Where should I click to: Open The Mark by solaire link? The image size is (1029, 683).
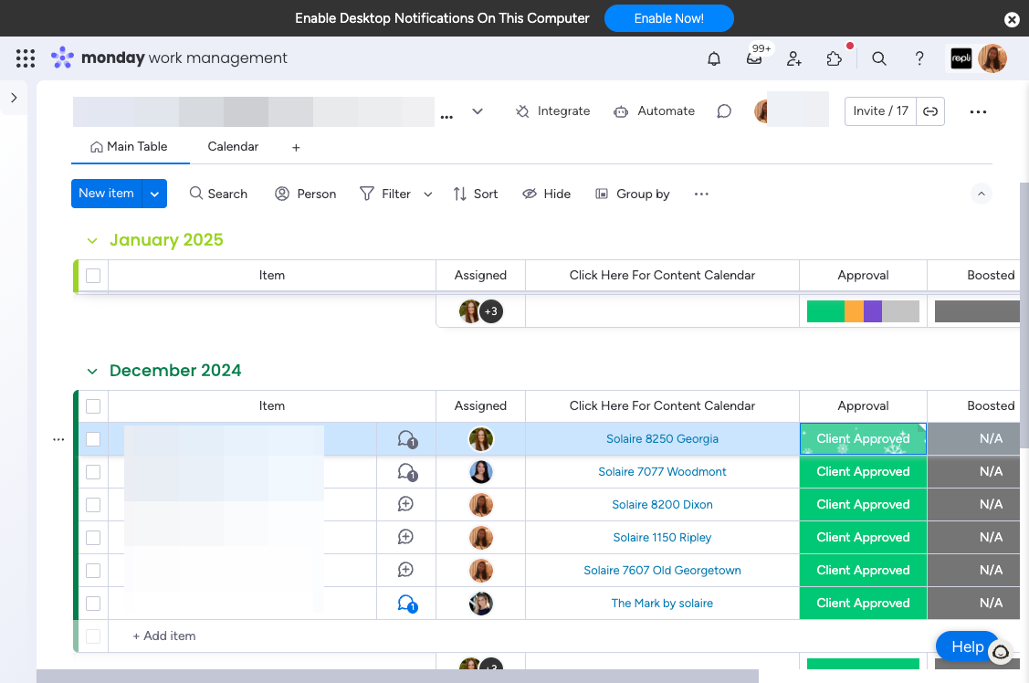pos(662,603)
